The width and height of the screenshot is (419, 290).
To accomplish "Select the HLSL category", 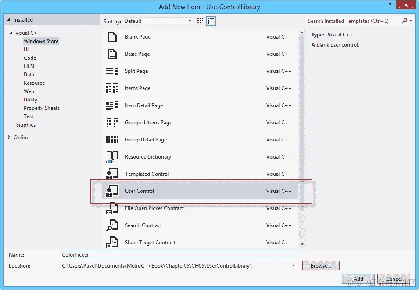I will pos(29,66).
